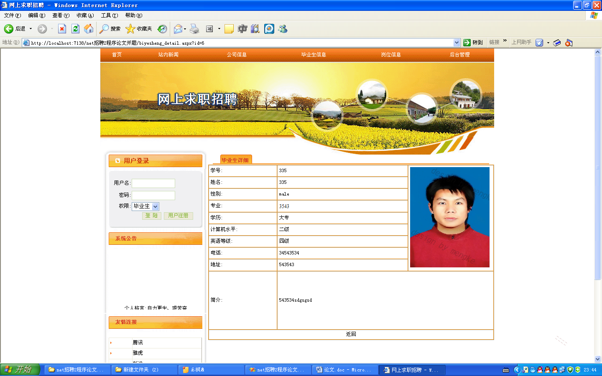Open the 搜索 search panel

pyautogui.click(x=108, y=28)
